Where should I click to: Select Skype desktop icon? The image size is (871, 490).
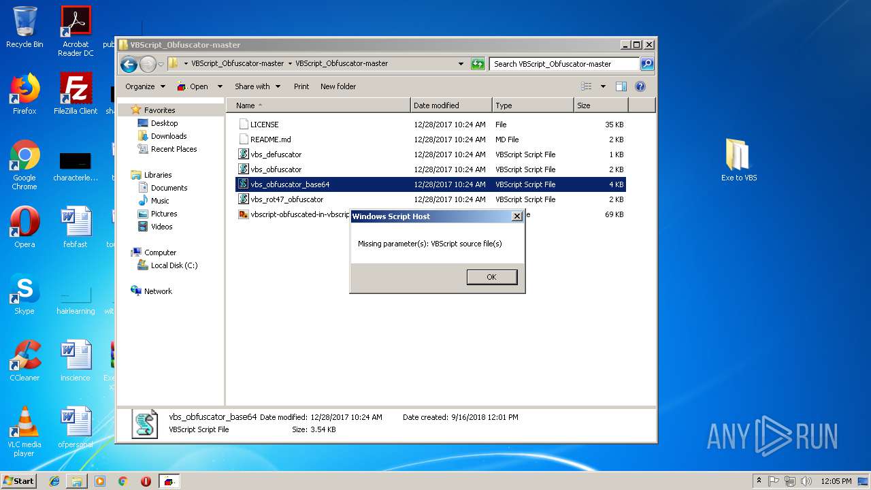pos(24,294)
